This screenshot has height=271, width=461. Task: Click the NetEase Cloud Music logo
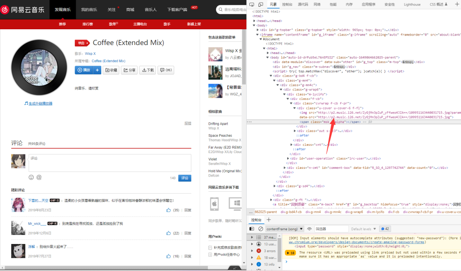[x=23, y=10]
